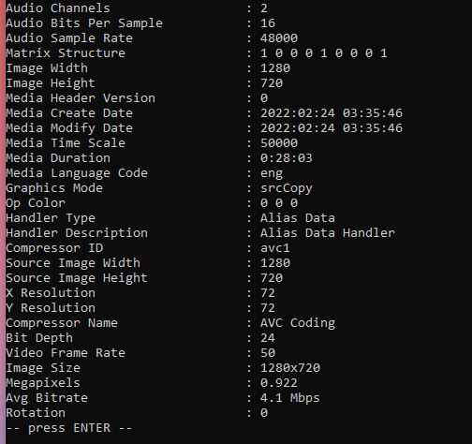Click the Media Modify Date timestamp value
Screen dimensions: 472x444
[332, 128]
